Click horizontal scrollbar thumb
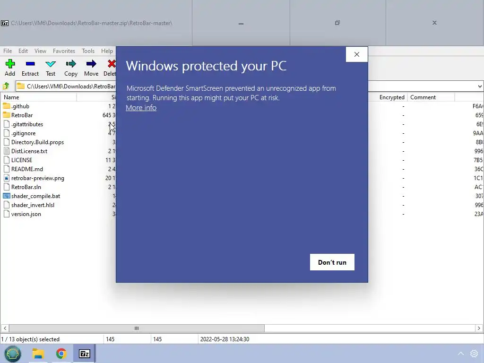The width and height of the screenshot is (484, 363). click(x=137, y=328)
